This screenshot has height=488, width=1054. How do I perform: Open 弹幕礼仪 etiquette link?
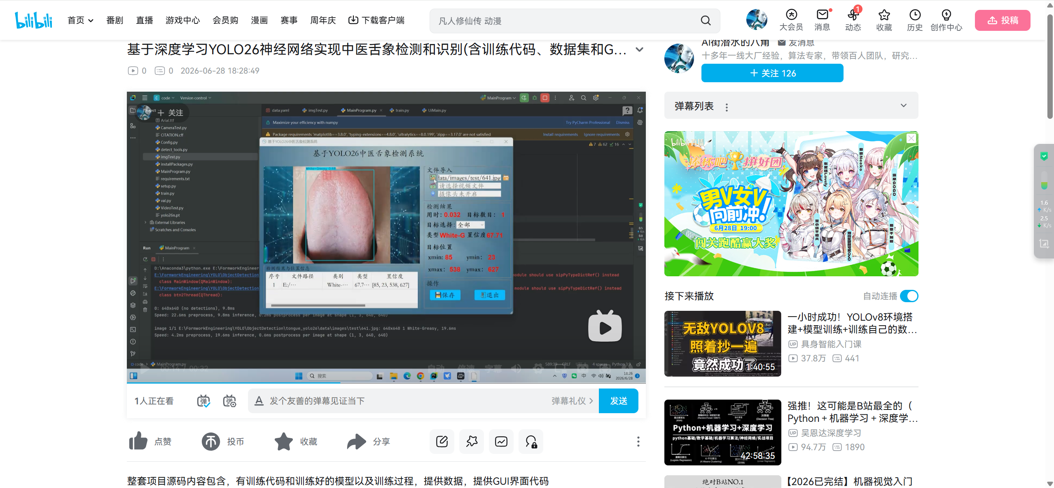[x=572, y=401]
